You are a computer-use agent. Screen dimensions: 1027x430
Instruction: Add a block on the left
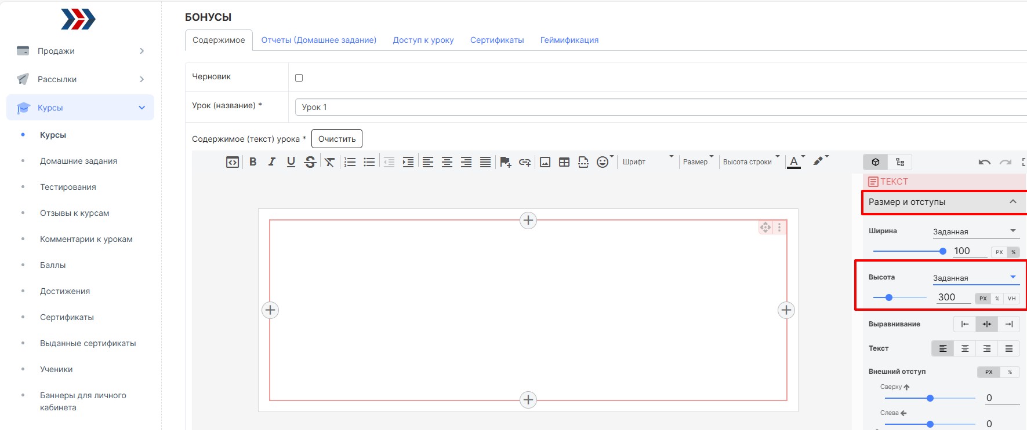click(270, 310)
